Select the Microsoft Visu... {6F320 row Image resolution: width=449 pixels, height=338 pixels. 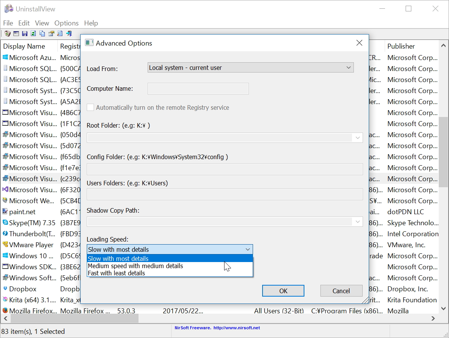[41, 190]
